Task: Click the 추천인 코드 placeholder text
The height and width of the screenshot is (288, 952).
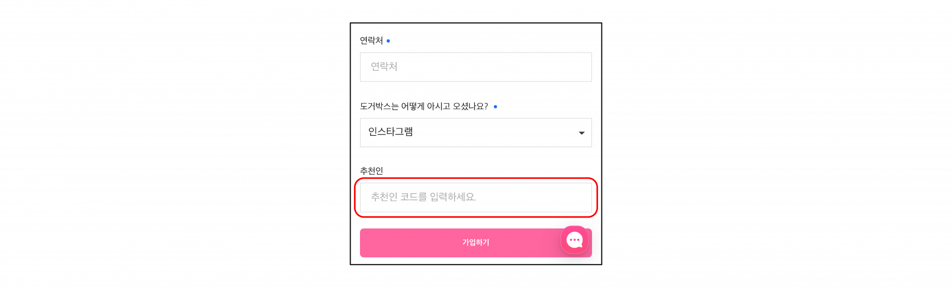Action: tap(423, 197)
